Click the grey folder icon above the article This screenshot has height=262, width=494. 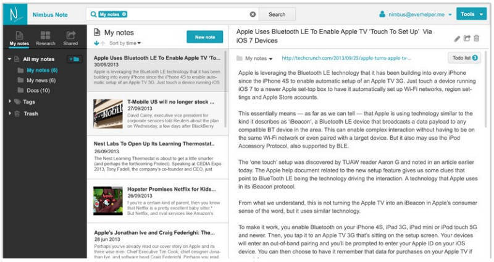tap(240, 58)
